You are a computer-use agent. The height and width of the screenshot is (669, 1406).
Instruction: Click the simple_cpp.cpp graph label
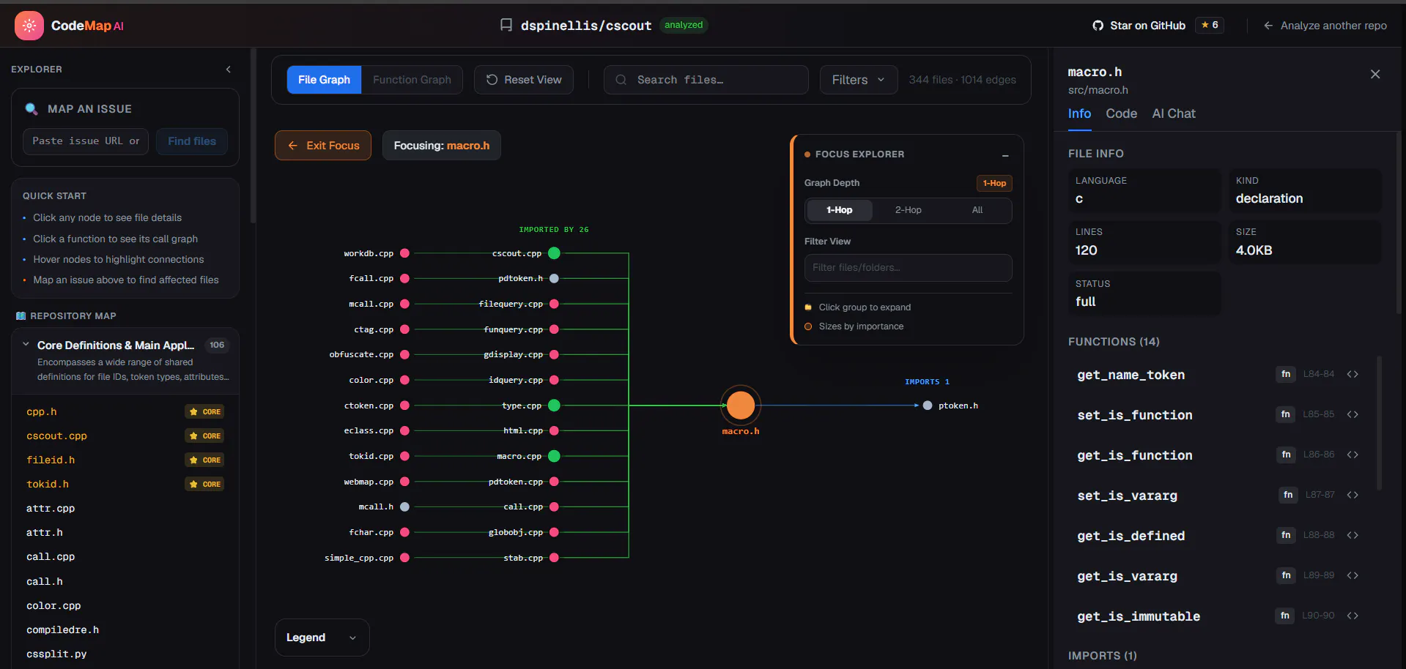pyautogui.click(x=359, y=558)
